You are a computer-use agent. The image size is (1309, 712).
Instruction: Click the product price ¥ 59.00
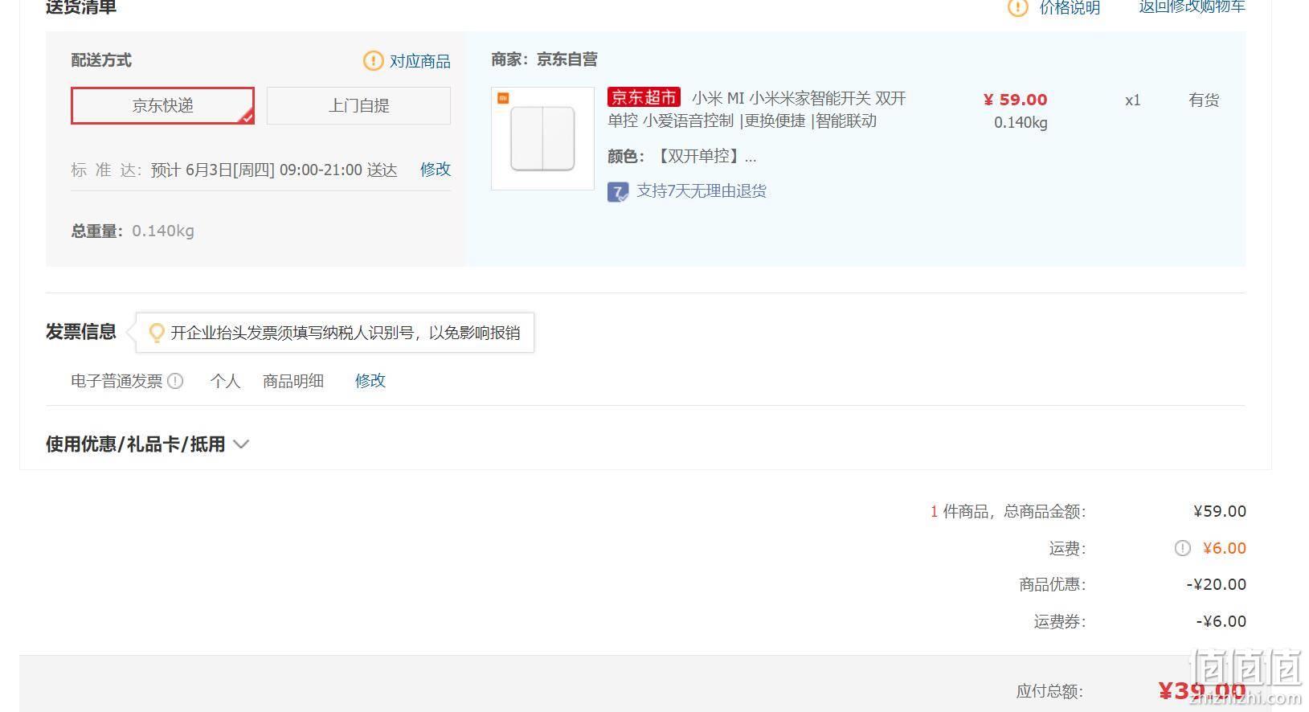click(x=1016, y=100)
